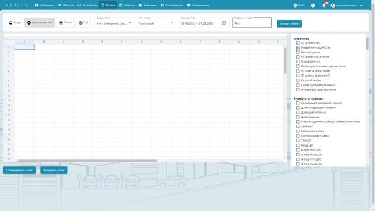Open the Групповой report type dropdown
Screen dimensions: 375x211
156,23
